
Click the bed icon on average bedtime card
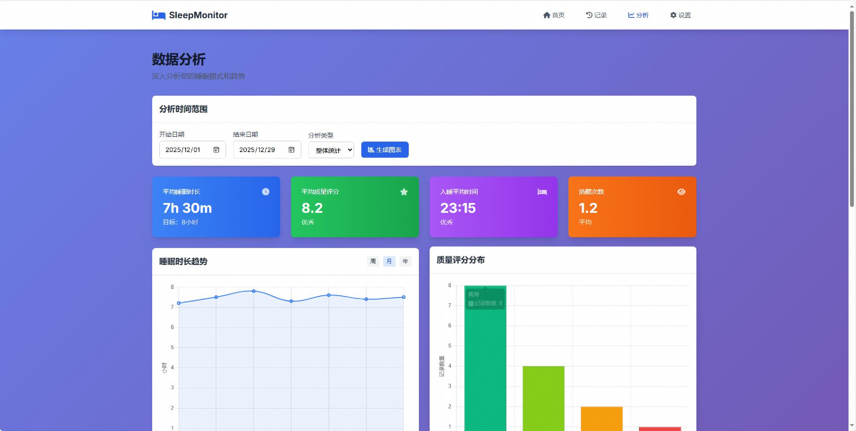pos(542,192)
